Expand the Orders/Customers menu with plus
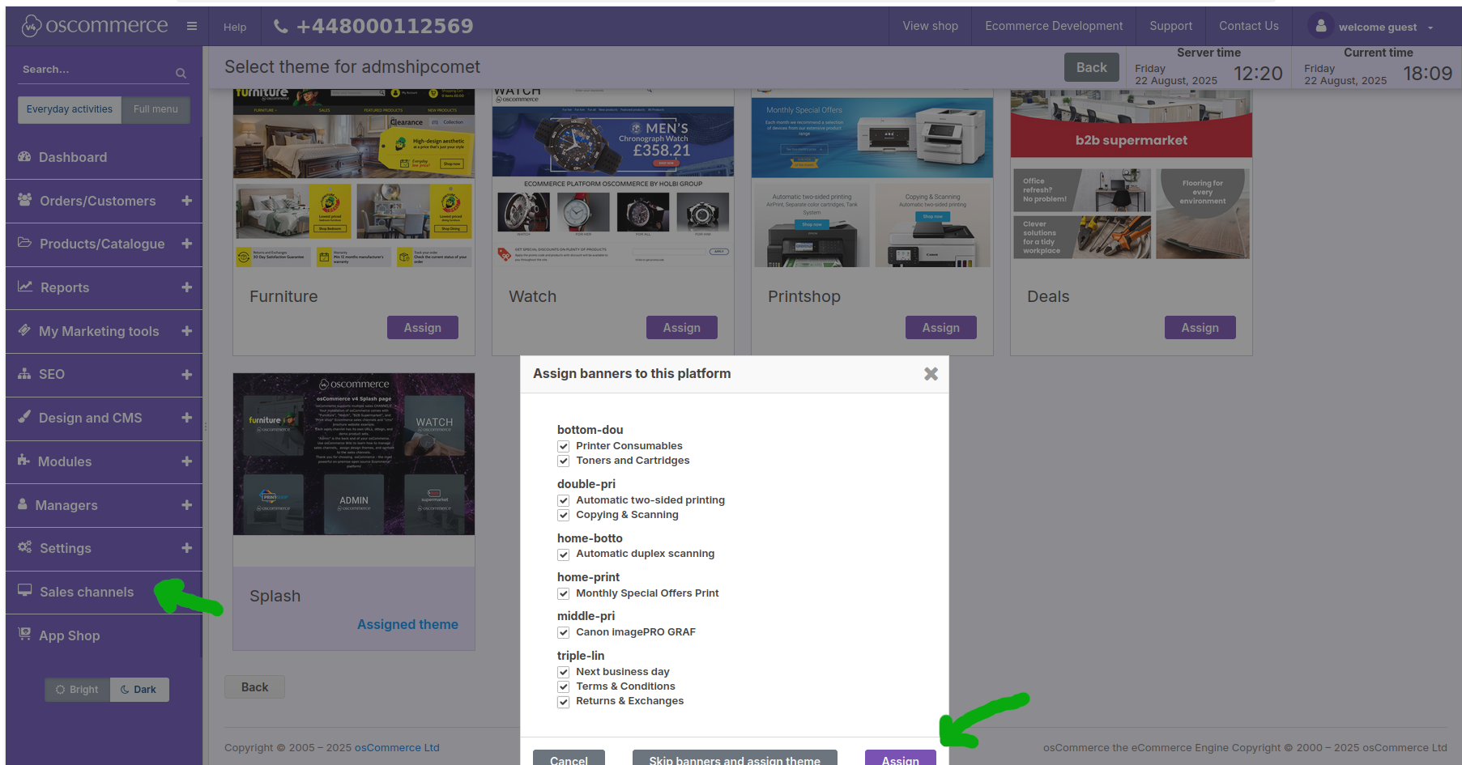 pos(187,201)
